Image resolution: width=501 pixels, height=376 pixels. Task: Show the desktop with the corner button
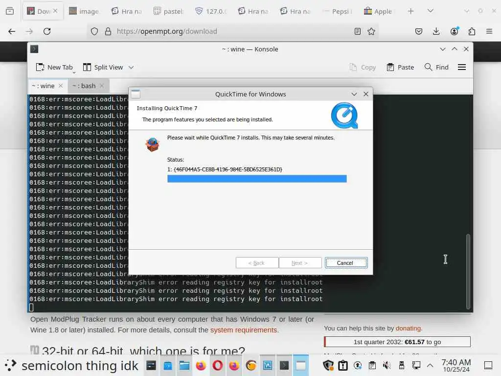[x=488, y=365]
